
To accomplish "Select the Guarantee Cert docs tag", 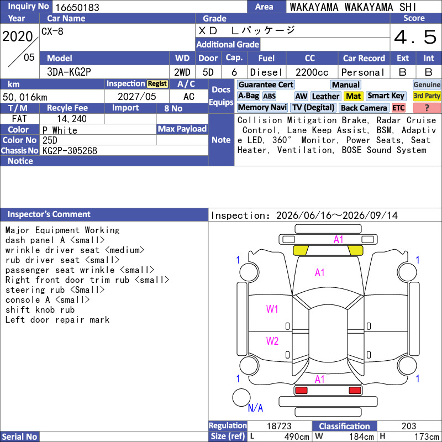I will click(266, 85).
